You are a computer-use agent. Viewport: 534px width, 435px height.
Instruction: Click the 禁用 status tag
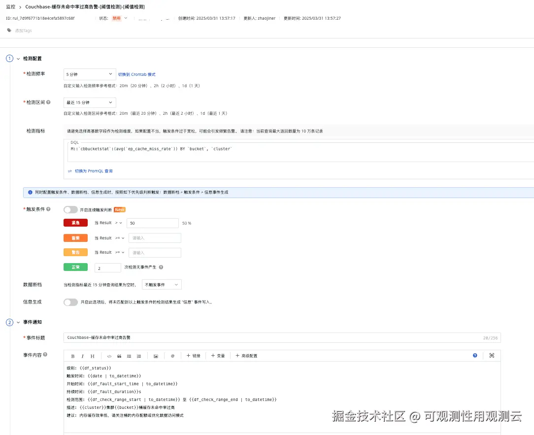coord(116,18)
